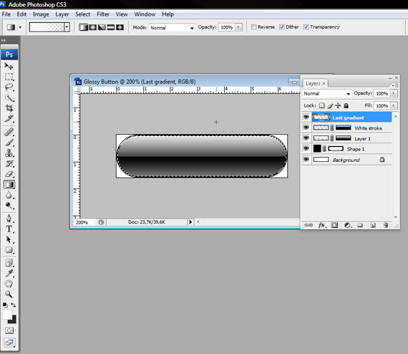
Task: Open the Layers panel flyout menu
Action: [395, 85]
